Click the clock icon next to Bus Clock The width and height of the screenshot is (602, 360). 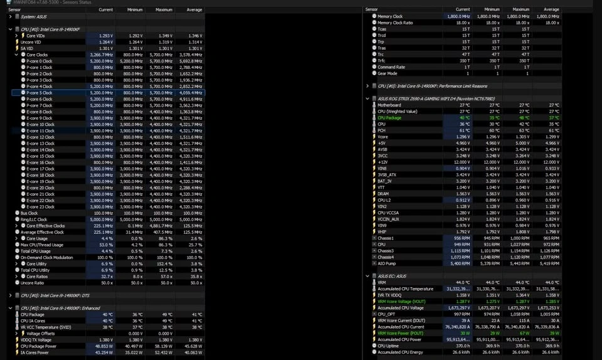pyautogui.click(x=17, y=213)
